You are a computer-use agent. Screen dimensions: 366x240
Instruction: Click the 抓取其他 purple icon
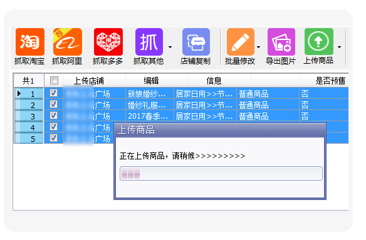[x=149, y=42]
